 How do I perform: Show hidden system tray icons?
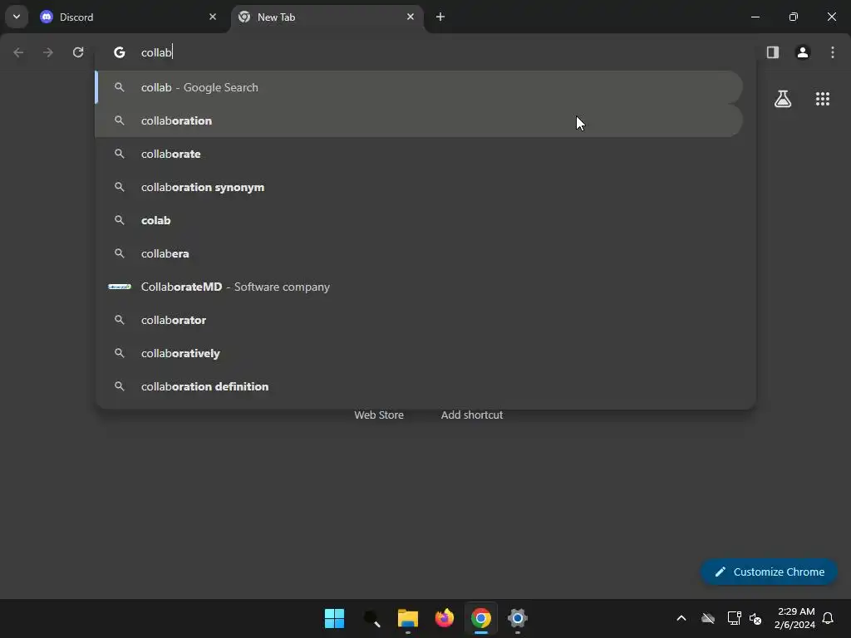click(x=681, y=618)
